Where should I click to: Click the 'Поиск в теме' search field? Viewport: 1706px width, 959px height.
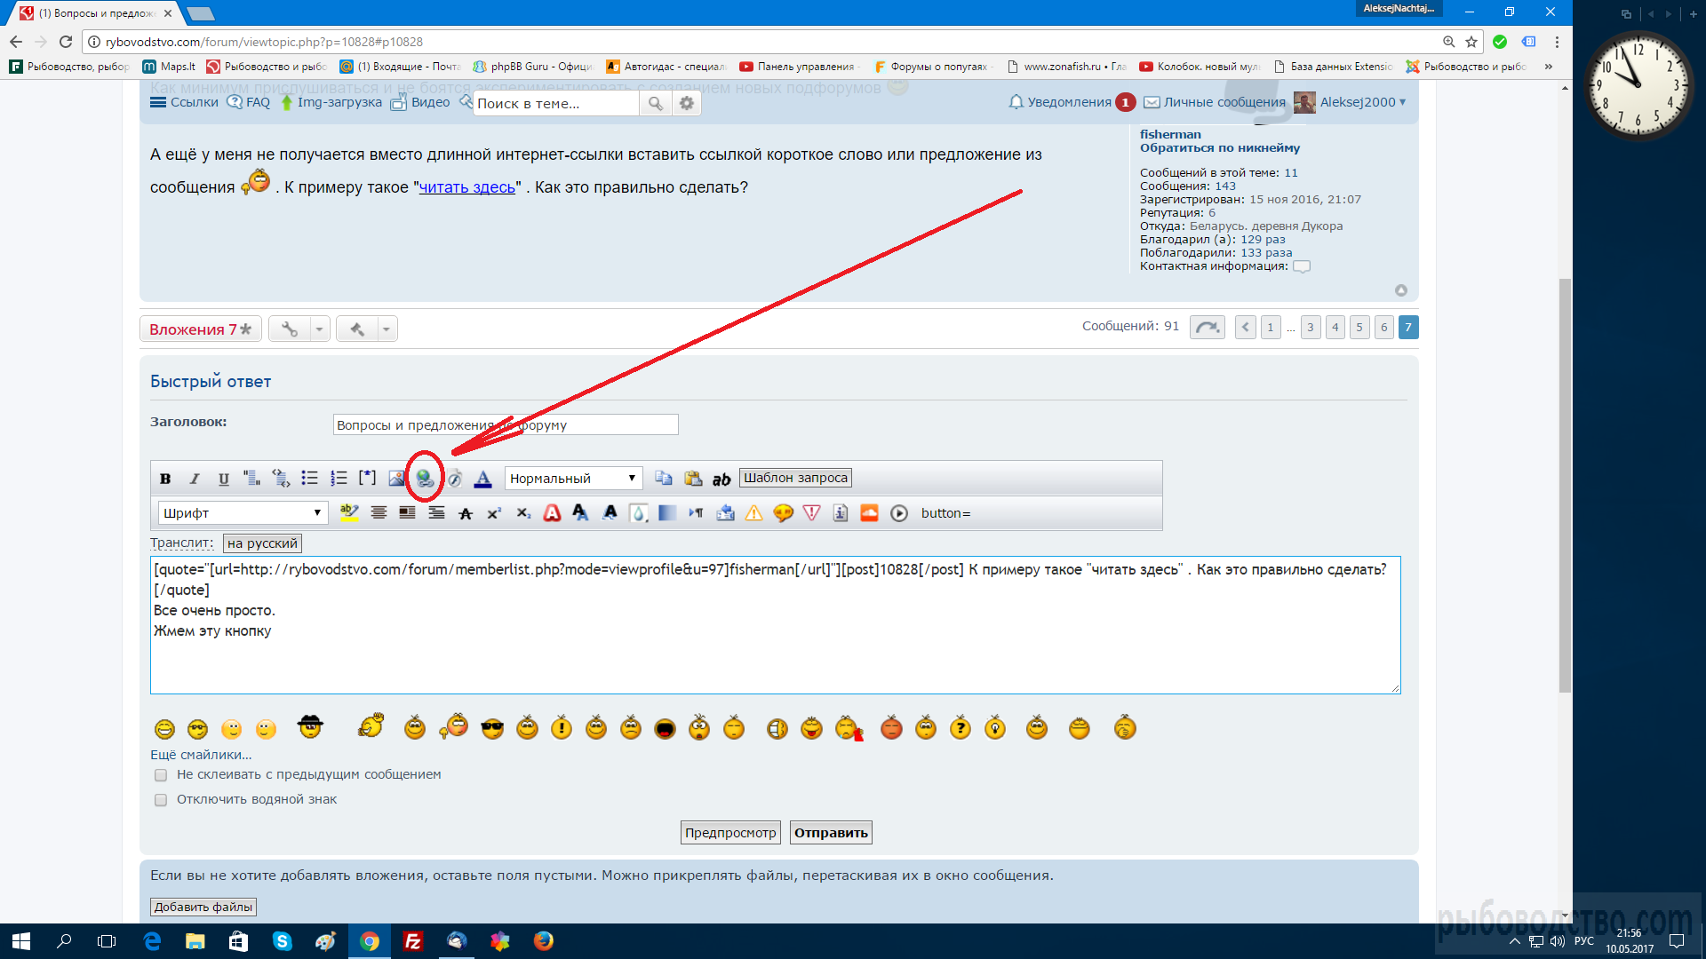coord(556,104)
